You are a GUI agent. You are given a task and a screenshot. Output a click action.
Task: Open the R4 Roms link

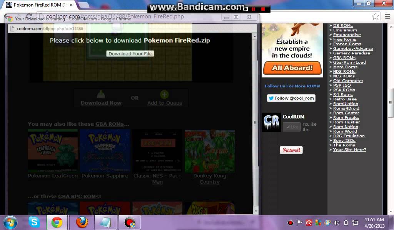click(343, 94)
